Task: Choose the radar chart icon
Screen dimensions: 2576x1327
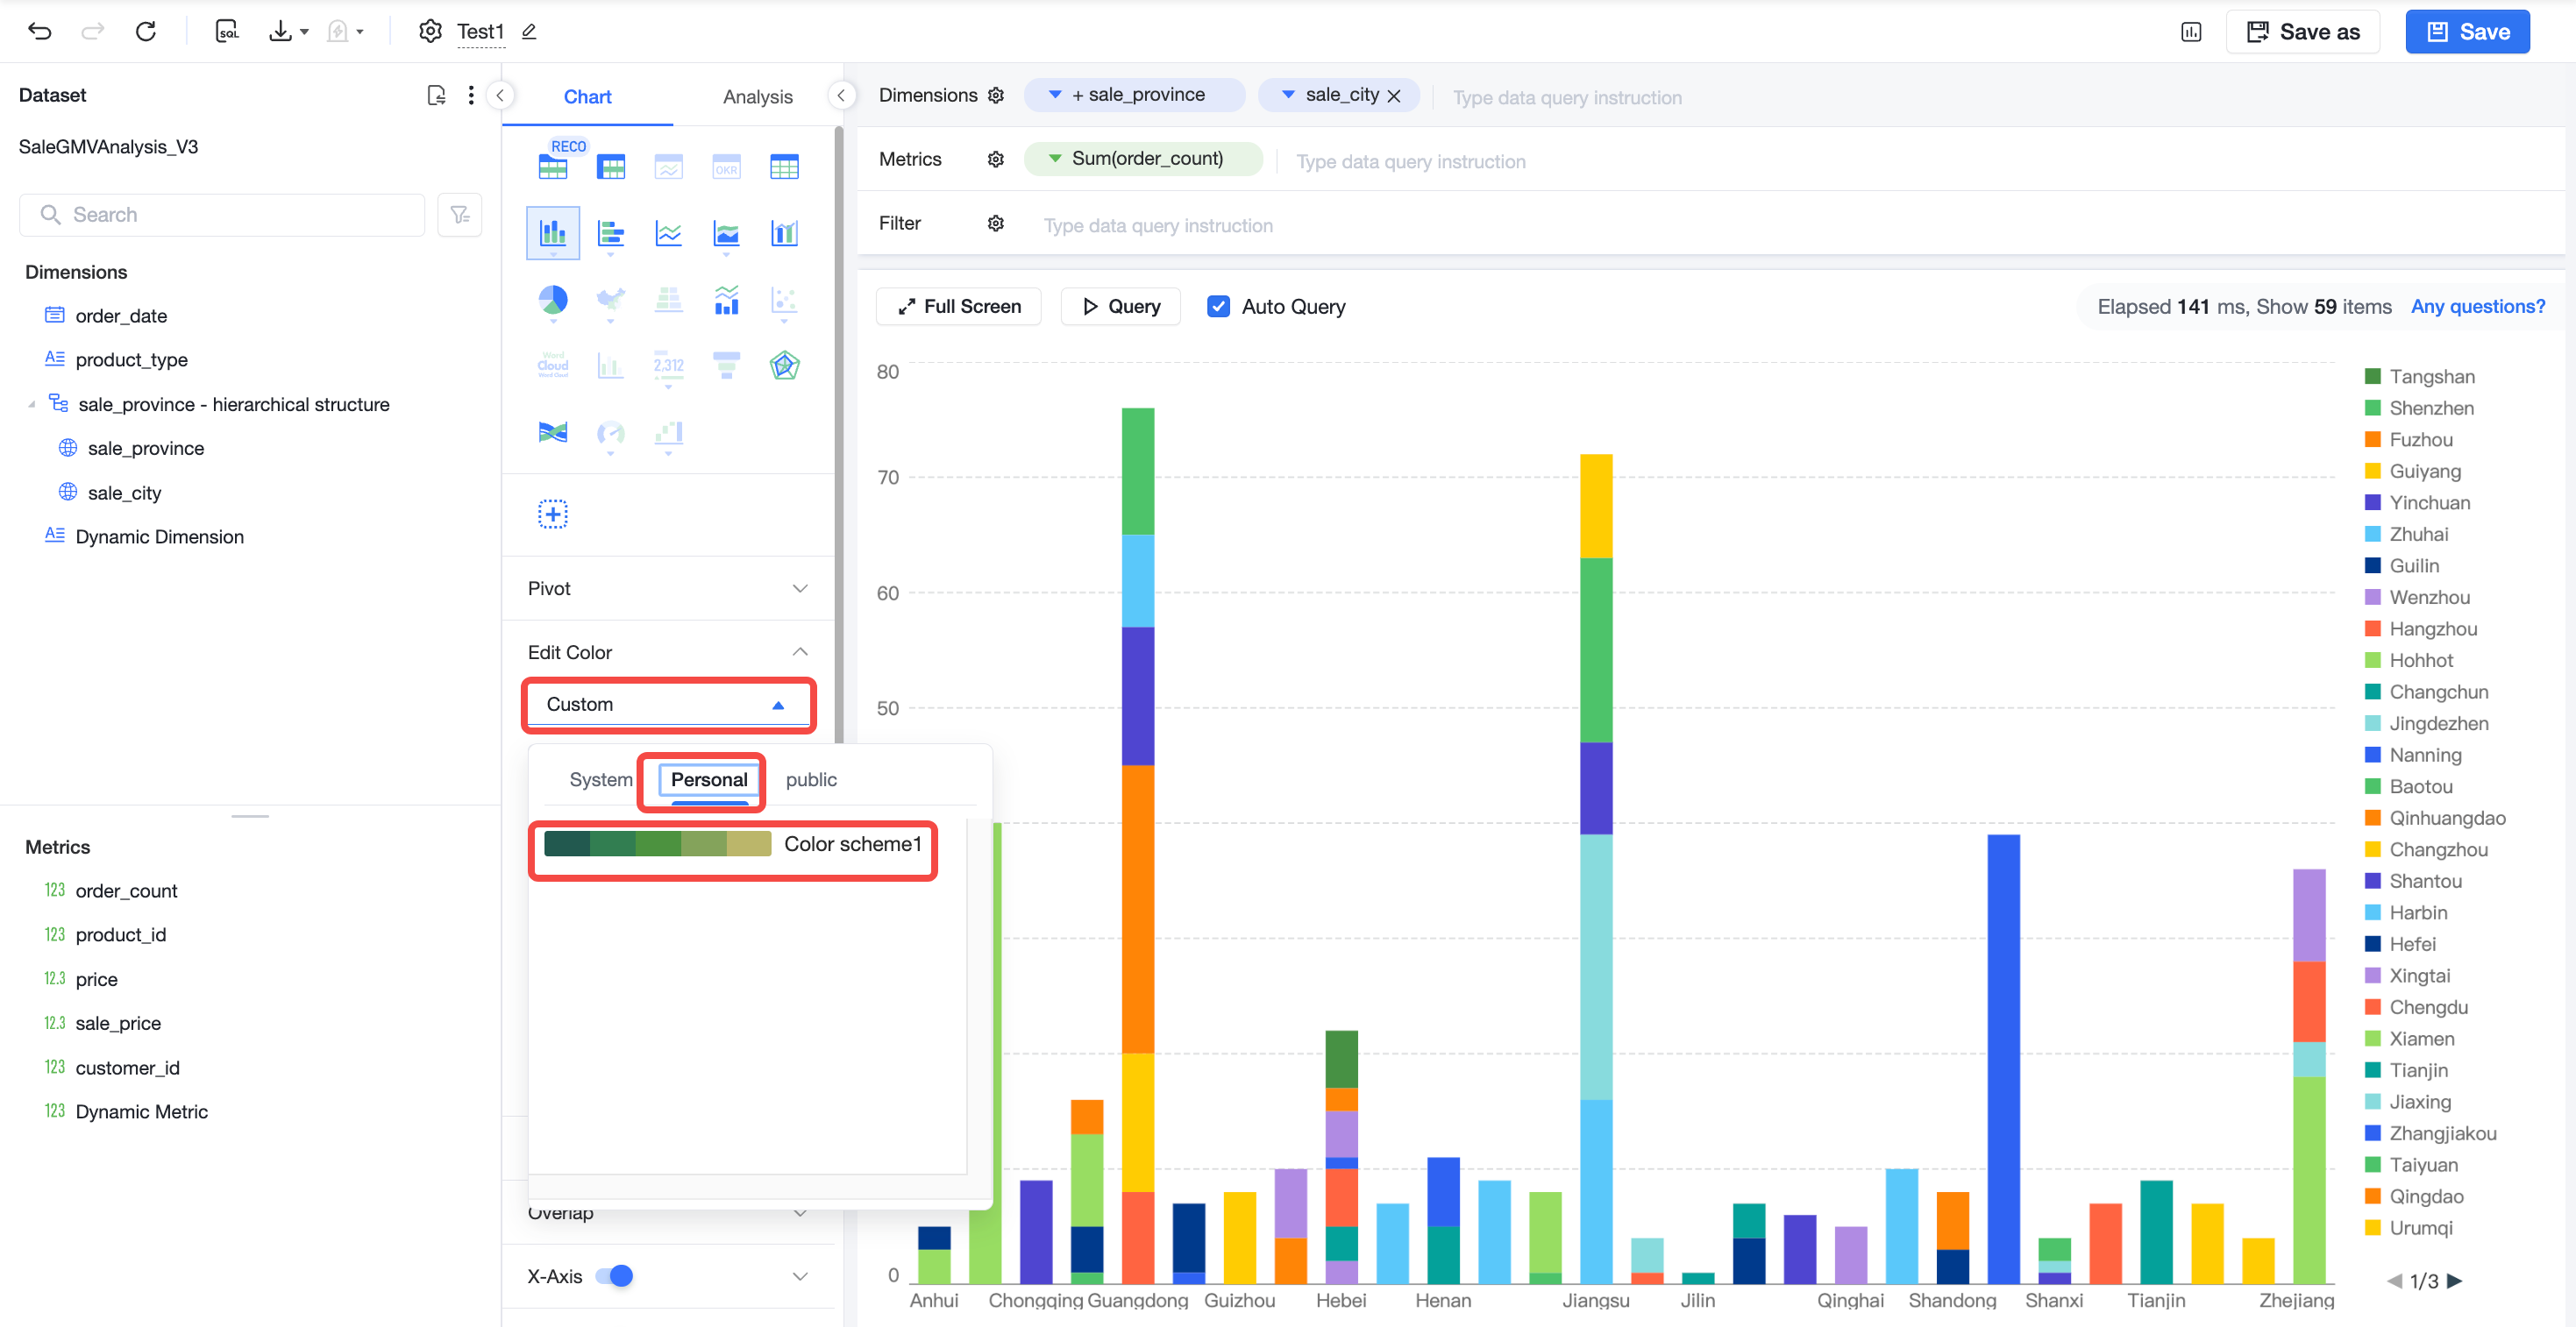Action: pos(784,366)
